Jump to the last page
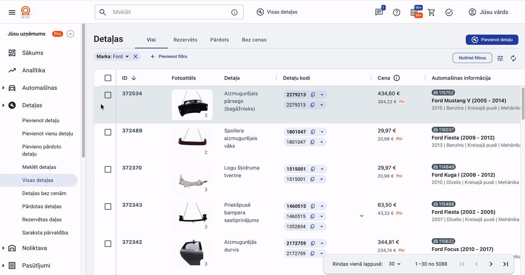 click(506, 264)
